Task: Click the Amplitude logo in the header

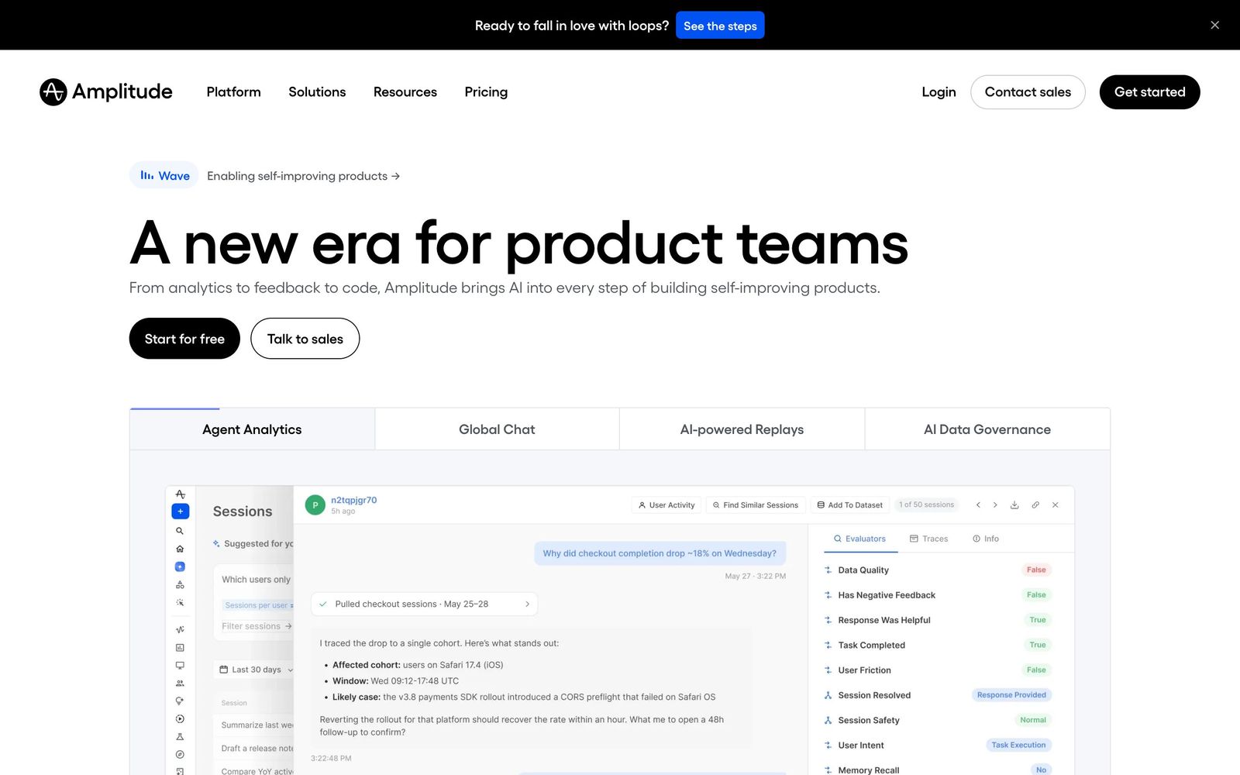Action: [106, 91]
